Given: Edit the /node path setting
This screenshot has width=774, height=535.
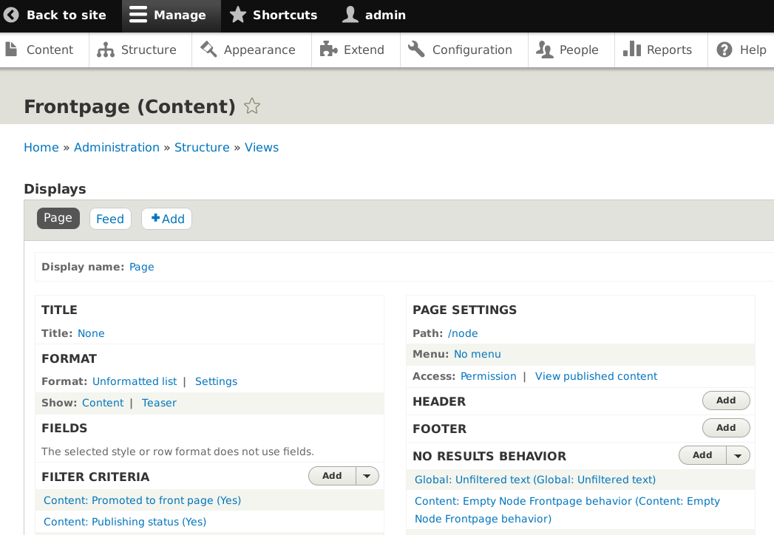Looking at the screenshot, I should pos(463,333).
